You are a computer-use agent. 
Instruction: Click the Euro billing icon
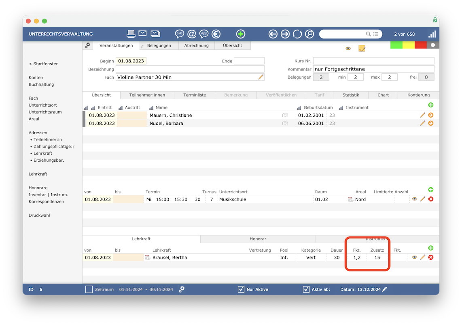point(216,34)
